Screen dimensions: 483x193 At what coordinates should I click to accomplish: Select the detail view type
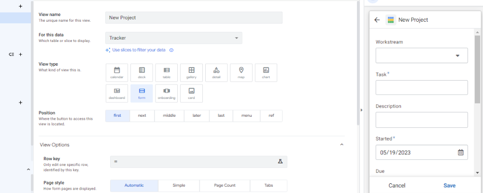(216, 73)
